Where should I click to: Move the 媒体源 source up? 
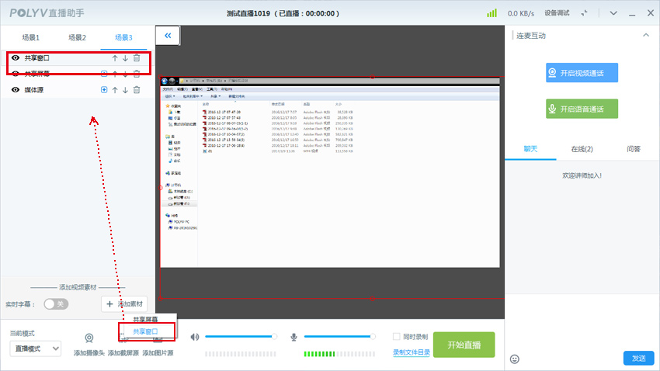115,90
